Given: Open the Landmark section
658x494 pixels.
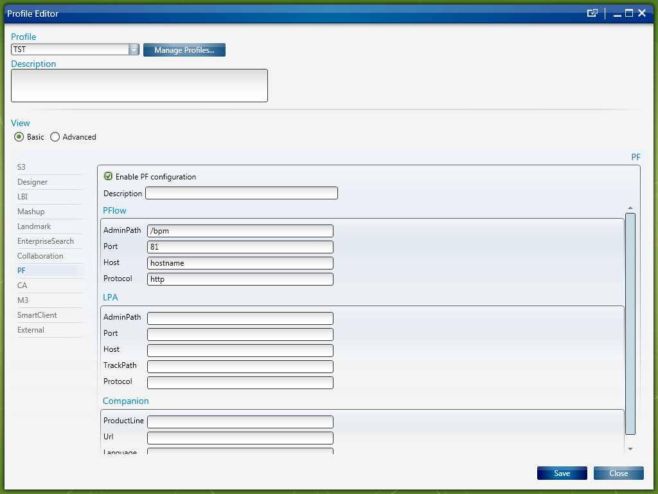Looking at the screenshot, I should click(x=34, y=226).
